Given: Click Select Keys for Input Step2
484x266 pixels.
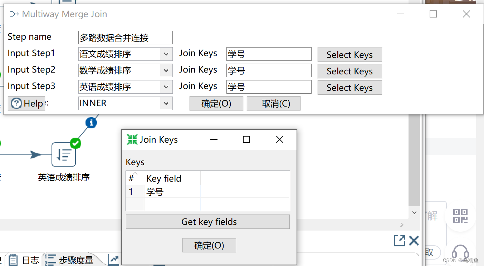Looking at the screenshot, I should coord(349,71).
